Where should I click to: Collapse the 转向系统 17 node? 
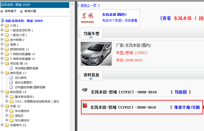[2, 73]
